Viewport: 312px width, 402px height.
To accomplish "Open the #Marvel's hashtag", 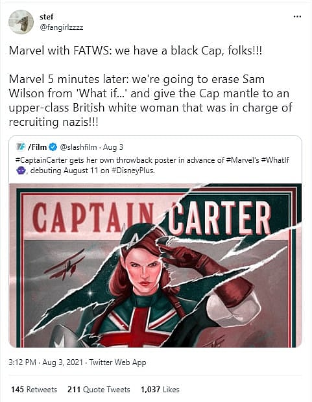I will pyautogui.click(x=243, y=160).
